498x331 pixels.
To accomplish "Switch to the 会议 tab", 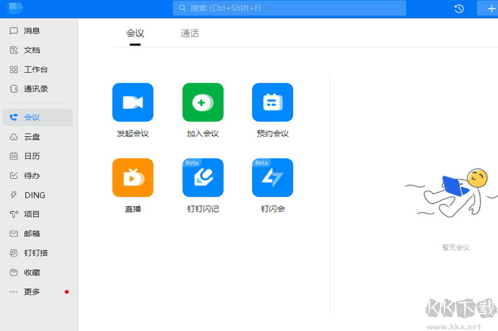I will (135, 34).
